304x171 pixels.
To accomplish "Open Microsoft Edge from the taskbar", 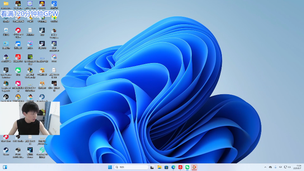I will tap(173, 167).
